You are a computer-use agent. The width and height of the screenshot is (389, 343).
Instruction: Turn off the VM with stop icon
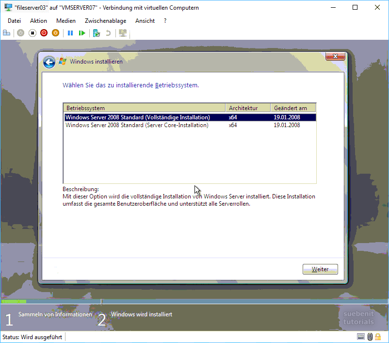coord(32,33)
